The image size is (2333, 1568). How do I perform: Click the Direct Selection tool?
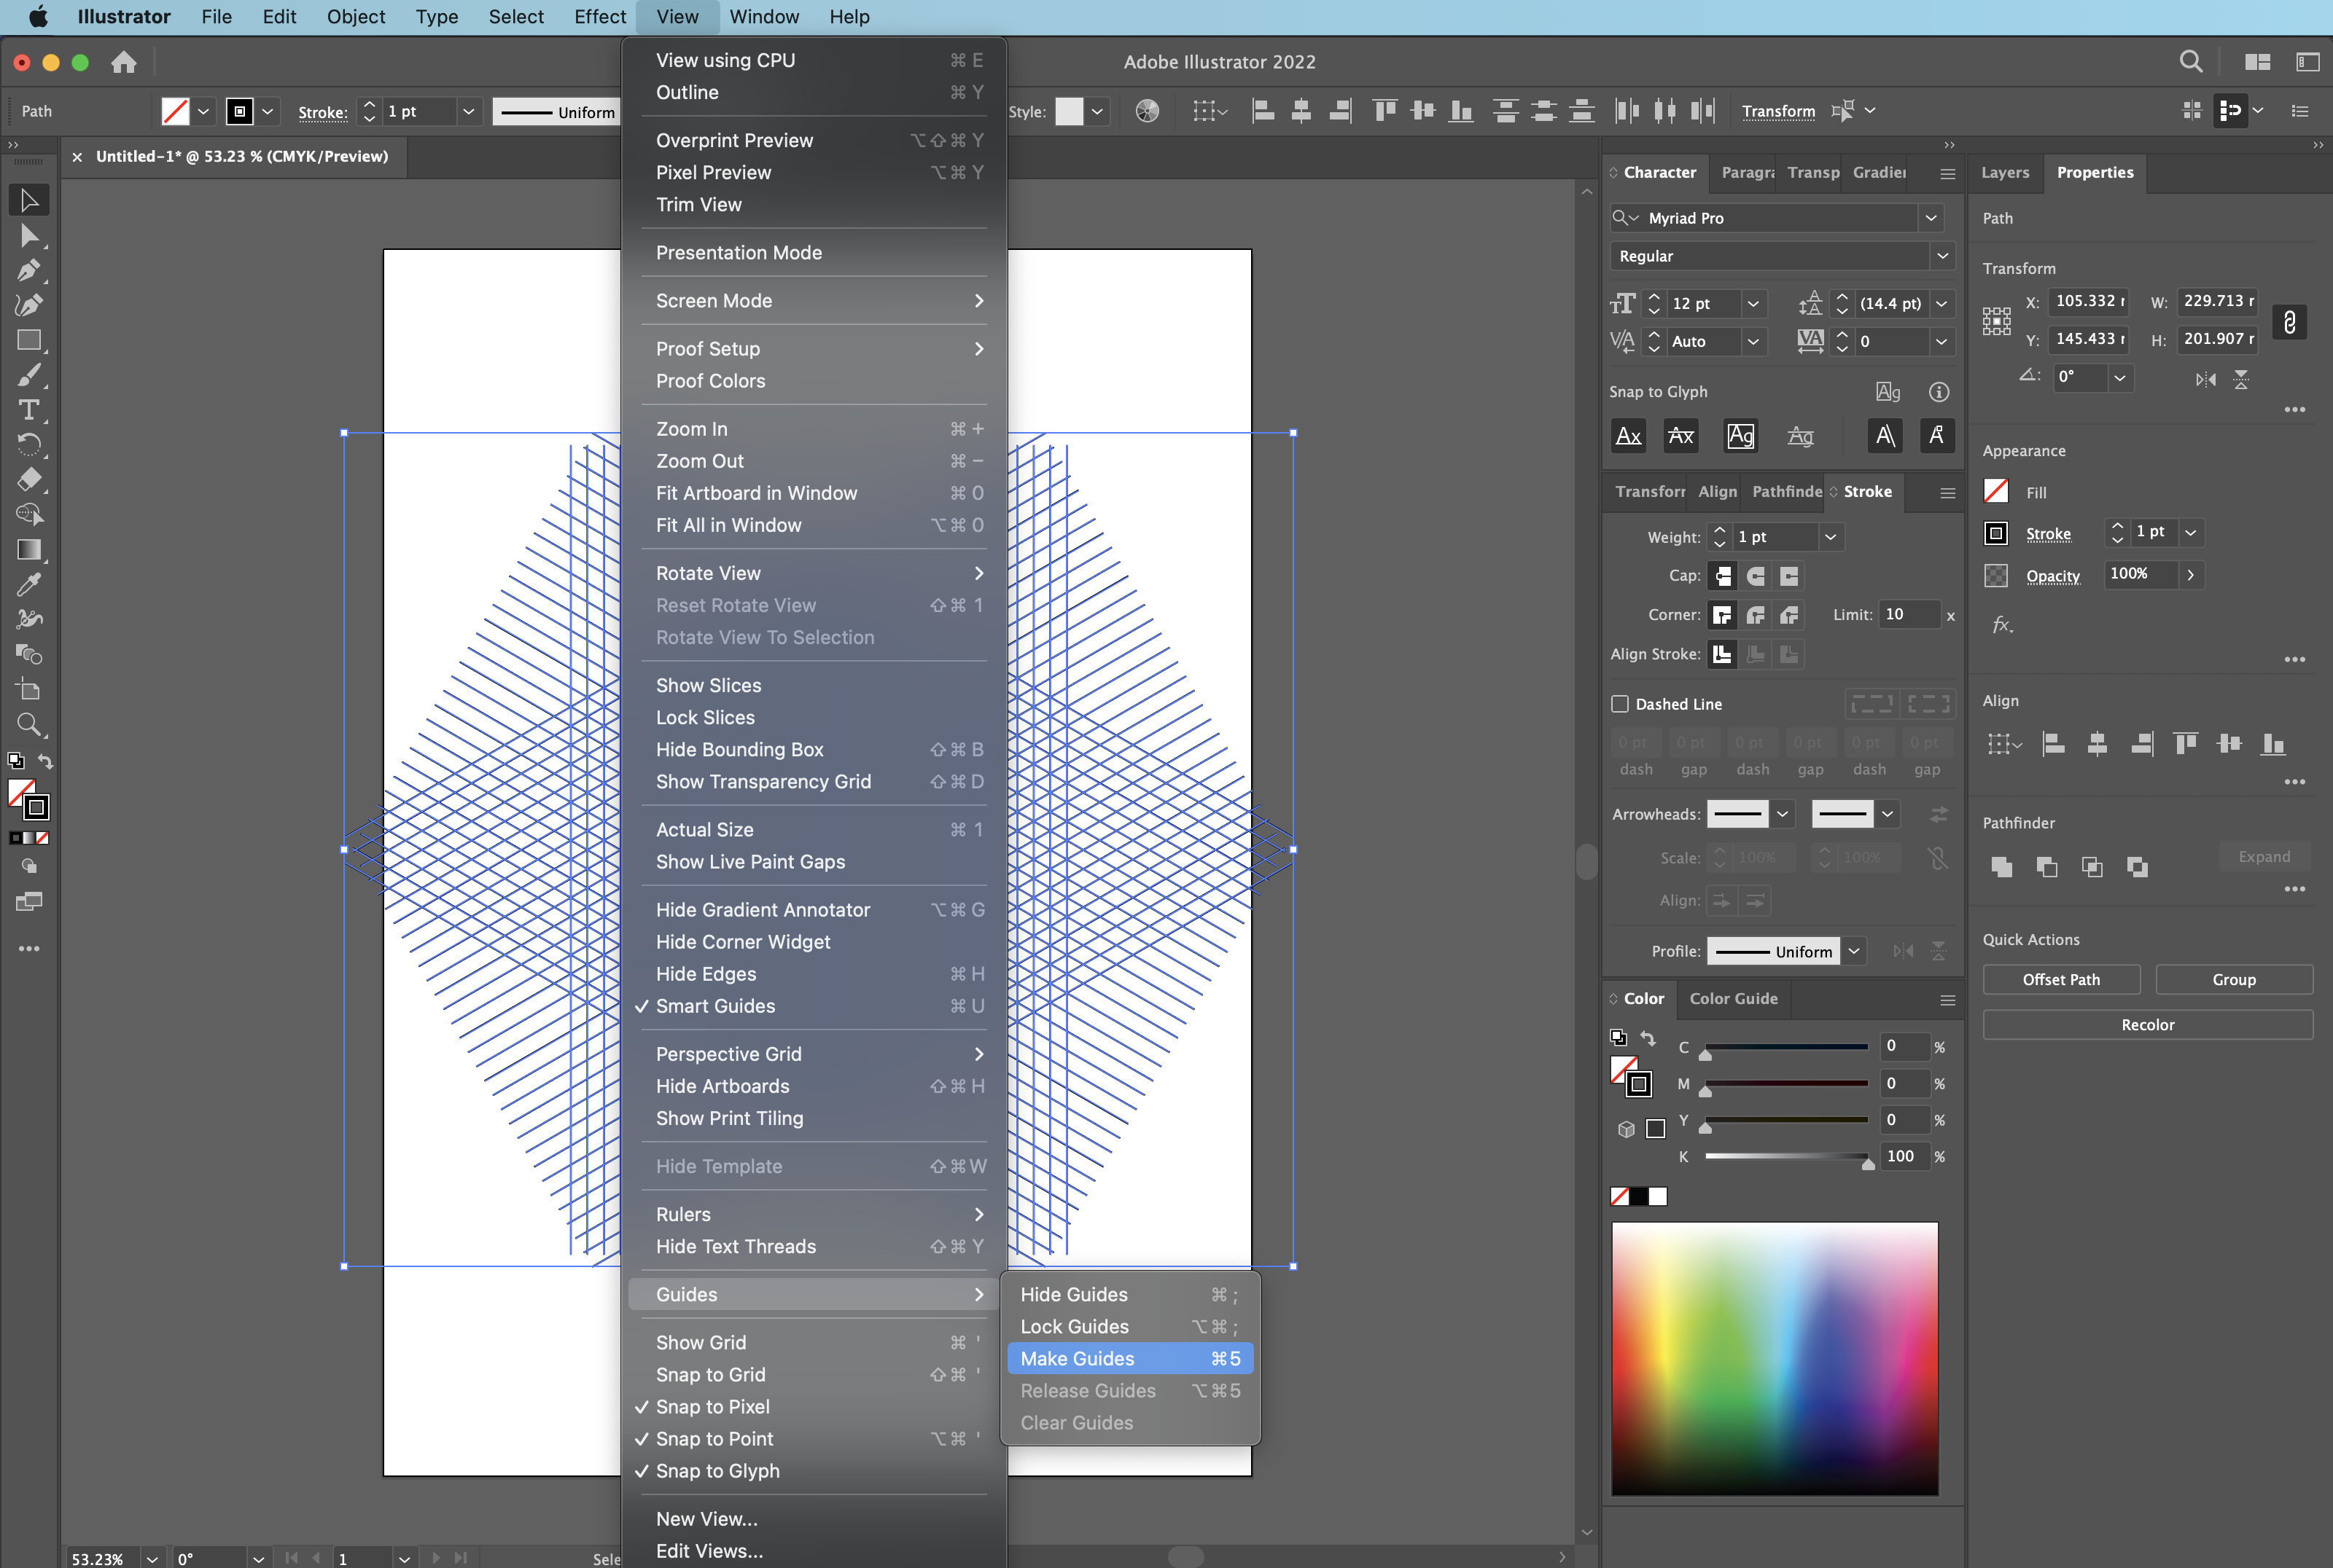click(29, 236)
